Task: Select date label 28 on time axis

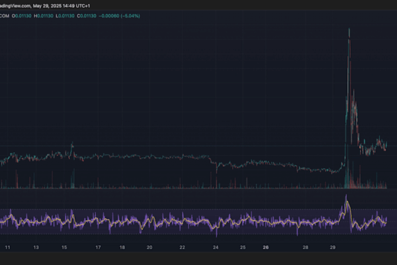Action: pyautogui.click(x=305, y=247)
